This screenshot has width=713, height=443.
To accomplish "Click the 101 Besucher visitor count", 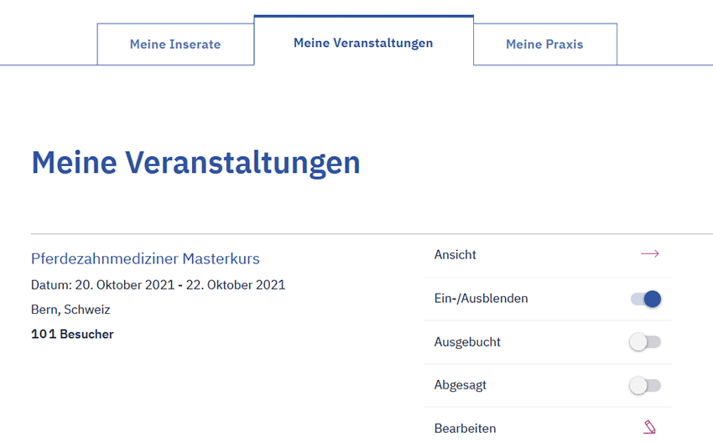I will (x=72, y=335).
